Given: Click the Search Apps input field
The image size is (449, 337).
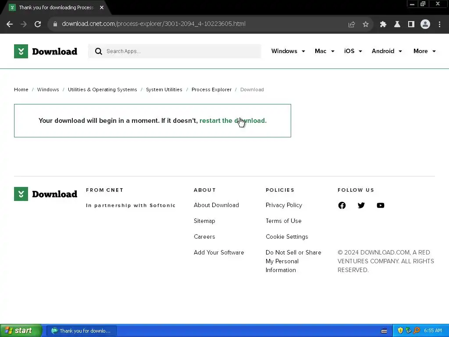Looking at the screenshot, I should tap(175, 51).
